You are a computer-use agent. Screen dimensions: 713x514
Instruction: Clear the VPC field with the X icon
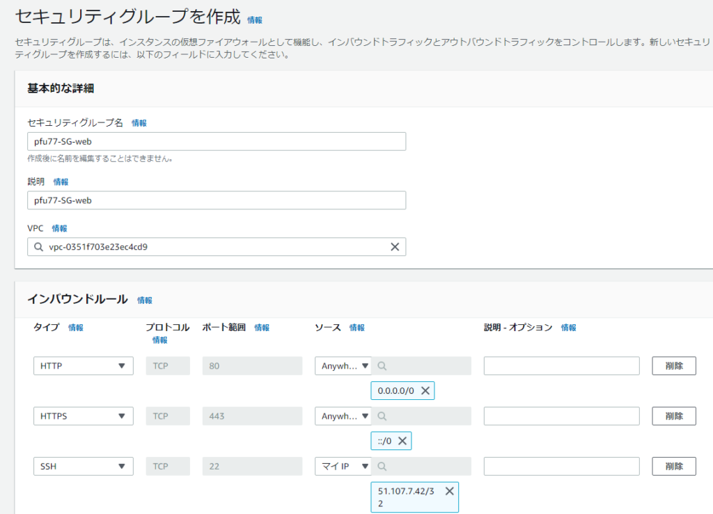[x=394, y=247]
